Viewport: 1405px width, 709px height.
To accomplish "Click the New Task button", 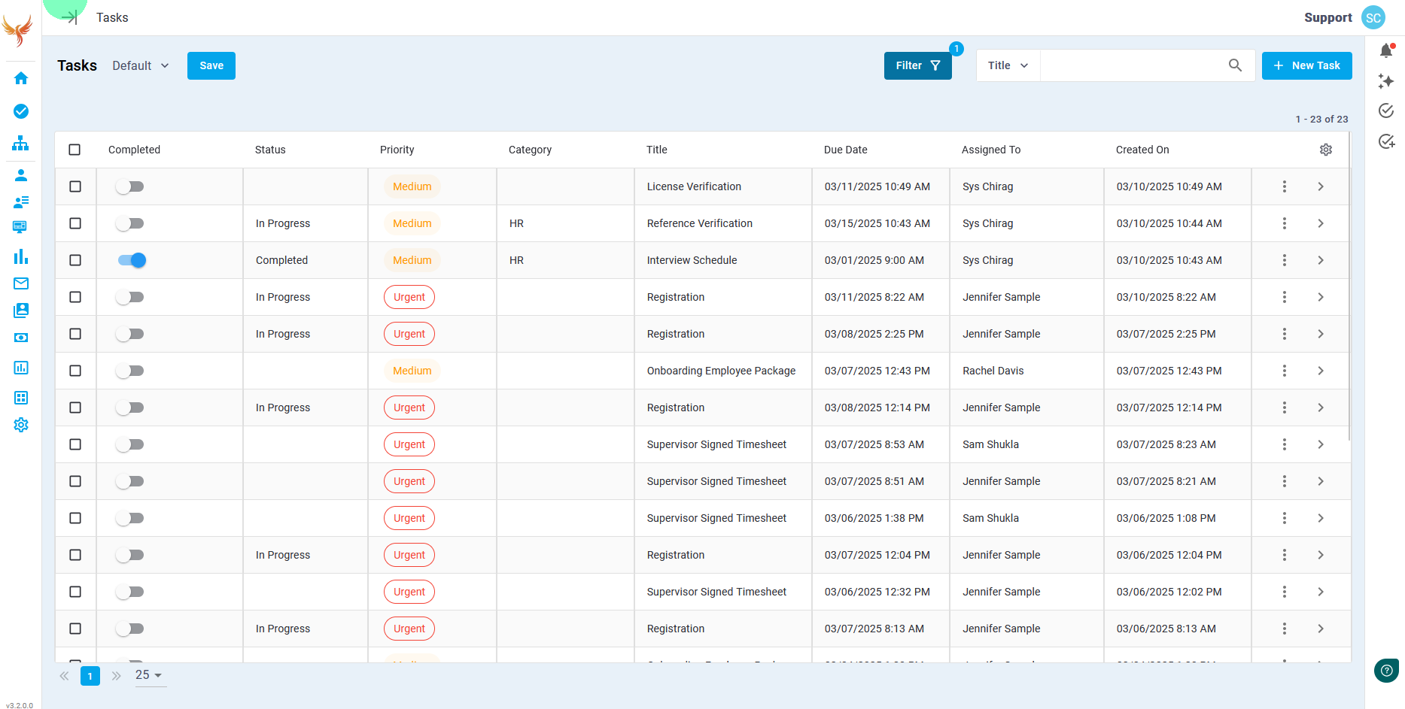I will pos(1306,65).
